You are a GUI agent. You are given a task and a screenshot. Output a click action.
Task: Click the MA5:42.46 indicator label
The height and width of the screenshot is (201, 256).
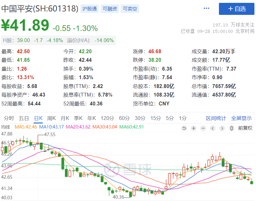point(26,127)
